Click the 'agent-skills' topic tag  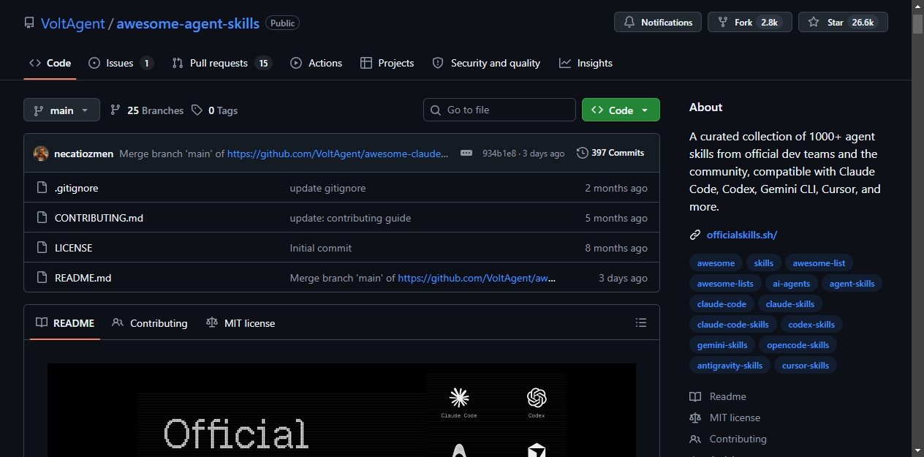(x=852, y=284)
